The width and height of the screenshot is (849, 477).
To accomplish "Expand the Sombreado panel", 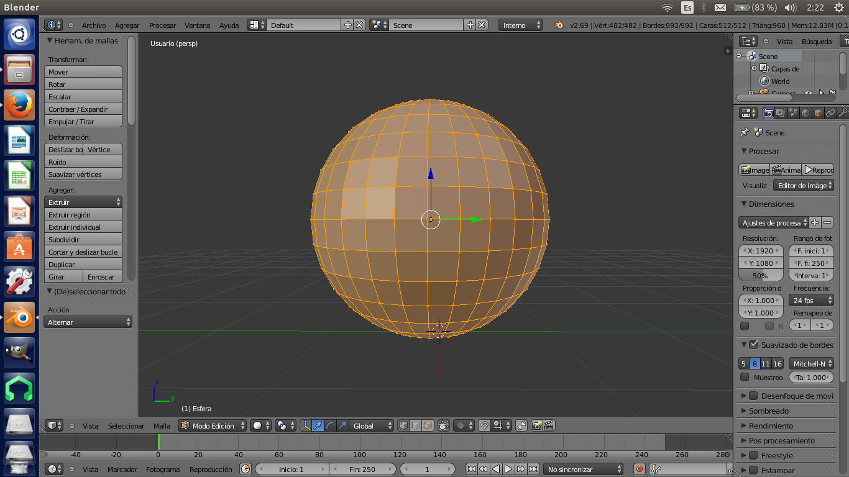I will 769,411.
